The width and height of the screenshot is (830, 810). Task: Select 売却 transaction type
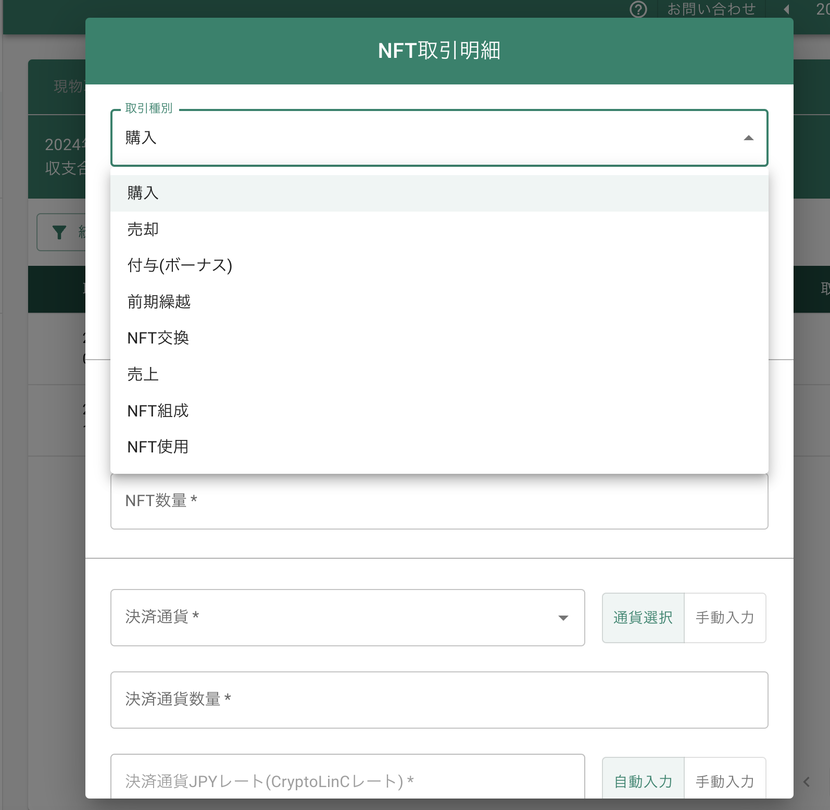(x=439, y=229)
